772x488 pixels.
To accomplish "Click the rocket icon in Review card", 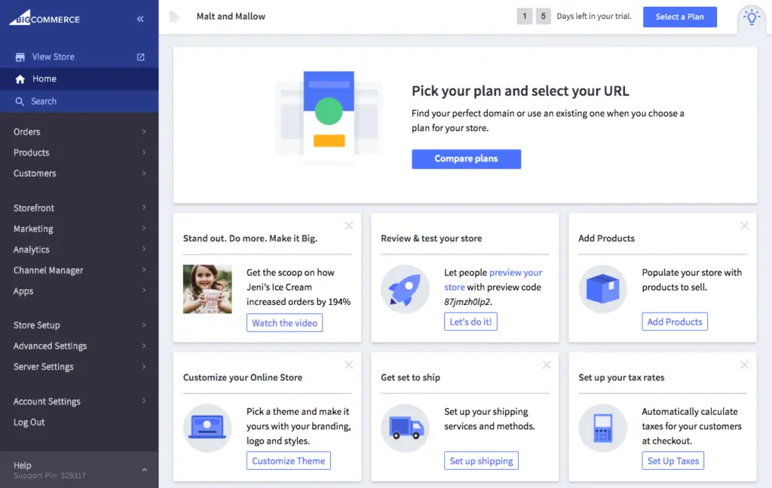I will 405,288.
